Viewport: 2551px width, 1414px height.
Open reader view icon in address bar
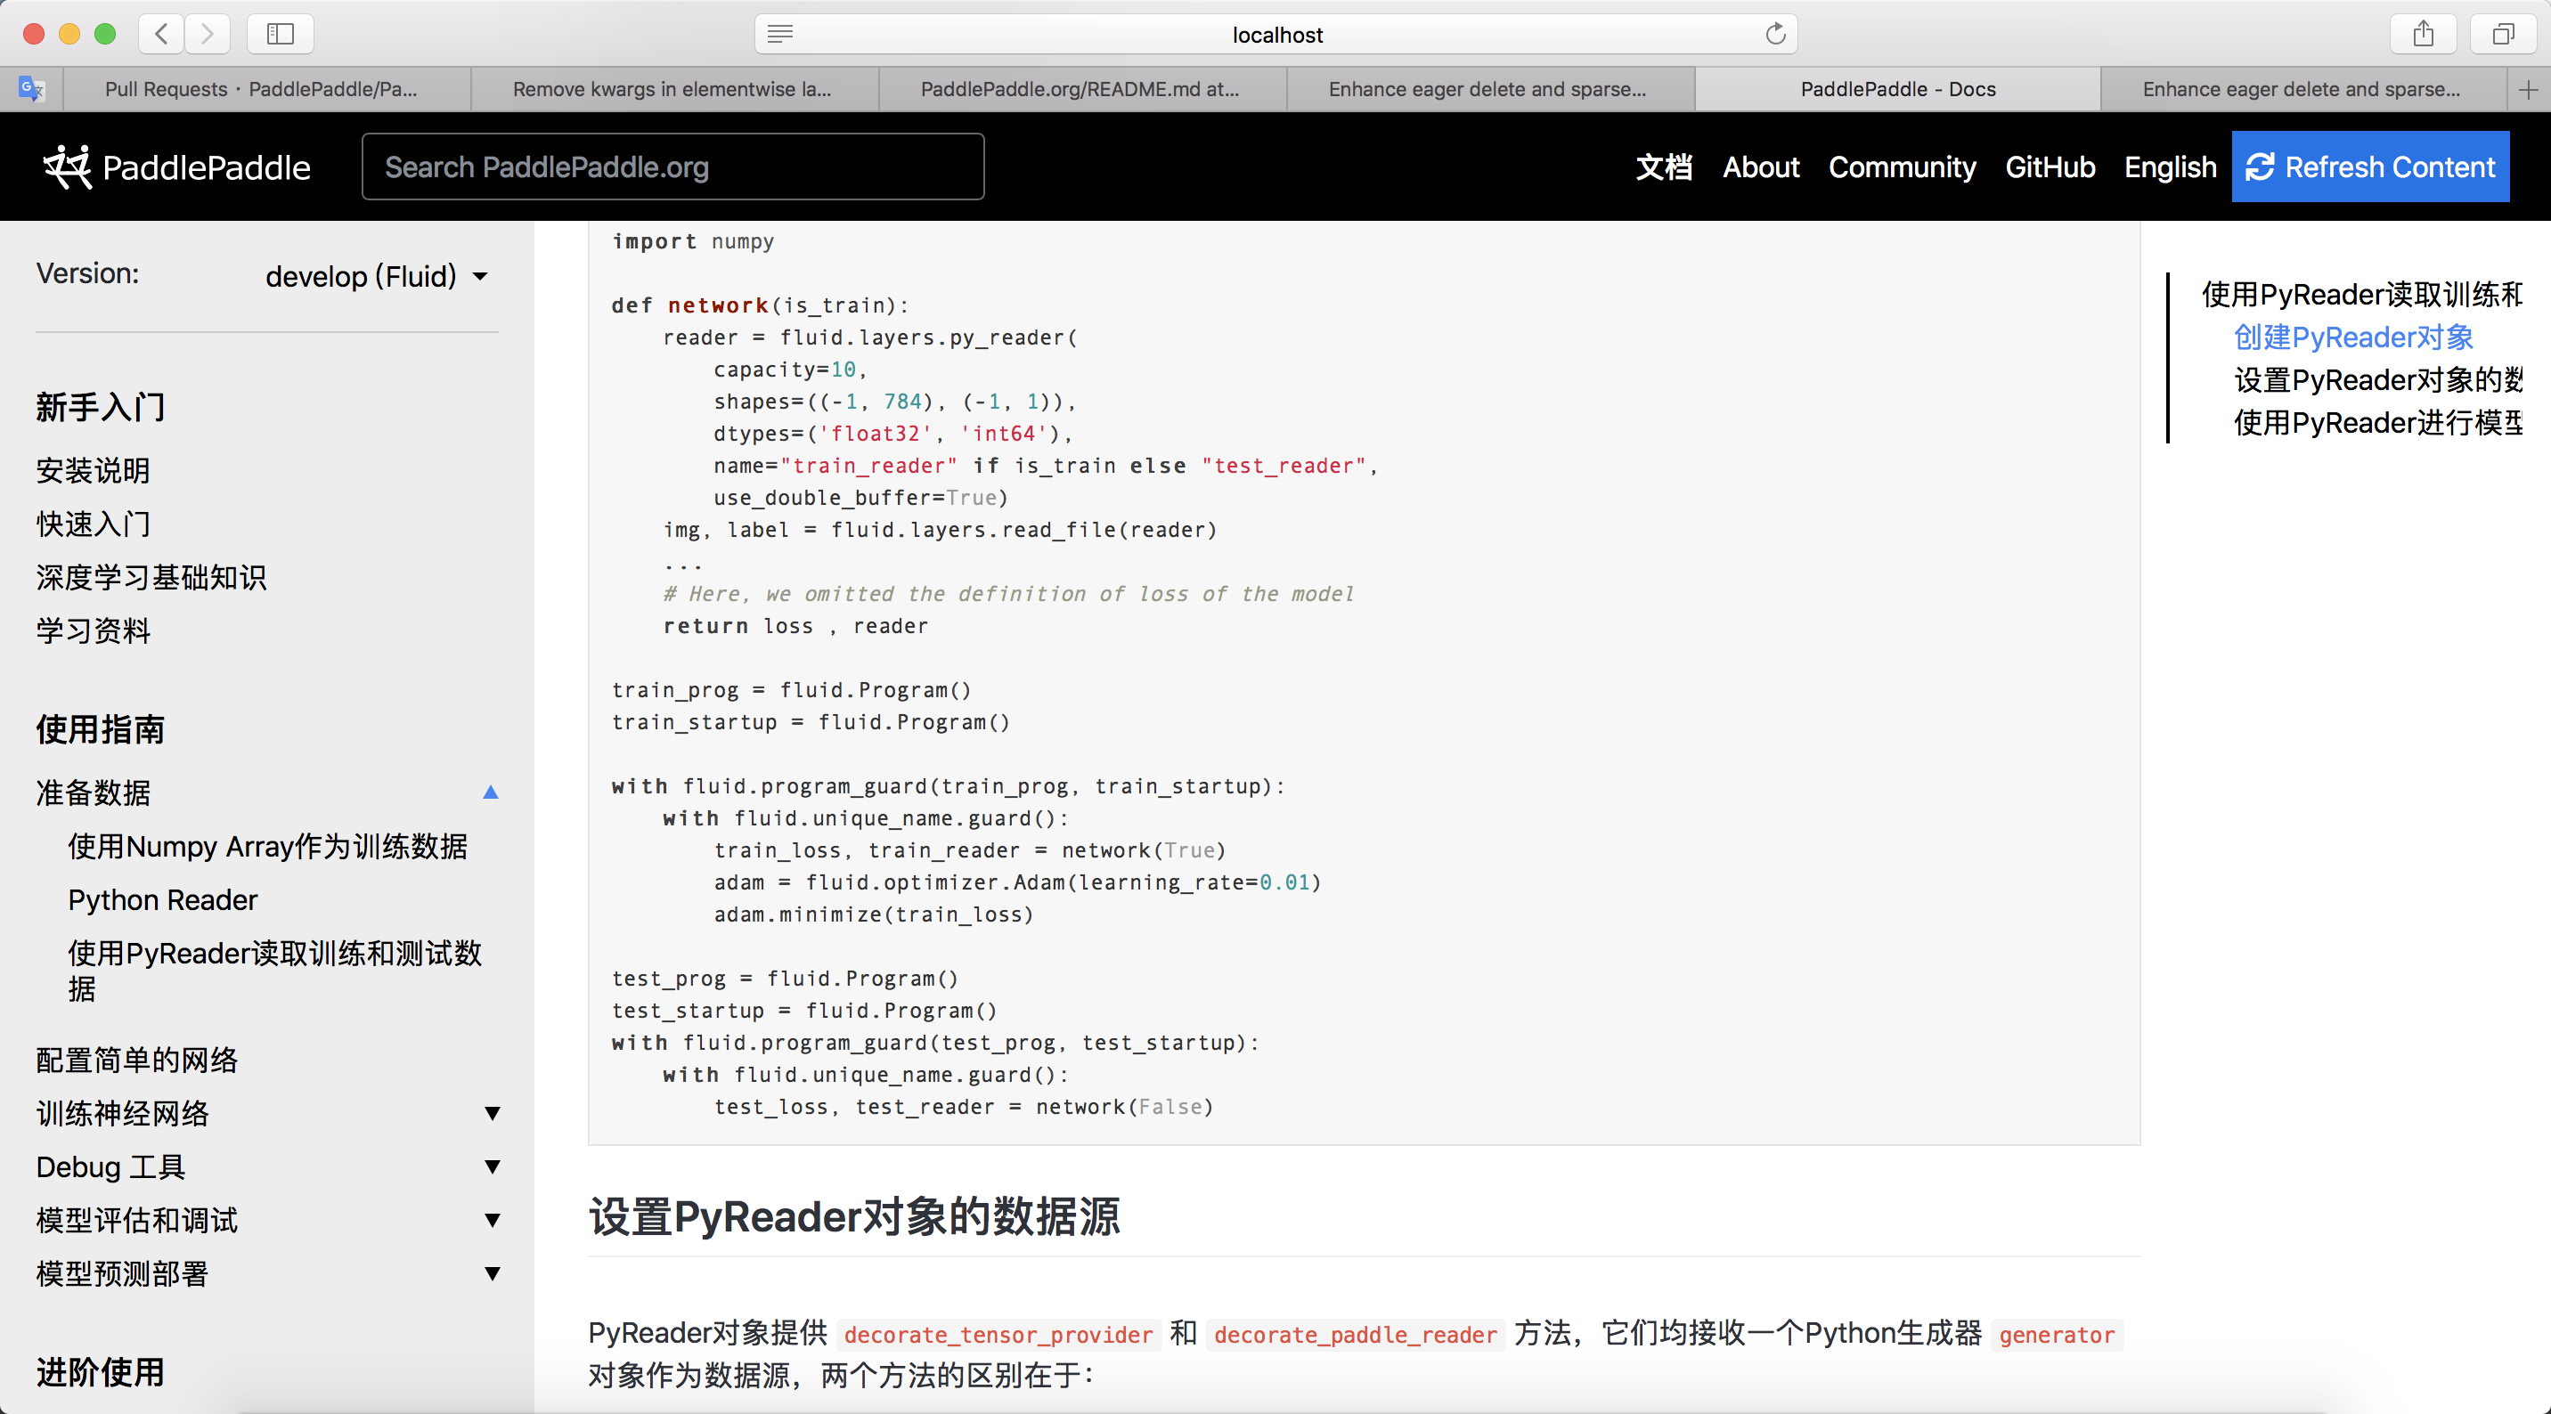tap(780, 35)
